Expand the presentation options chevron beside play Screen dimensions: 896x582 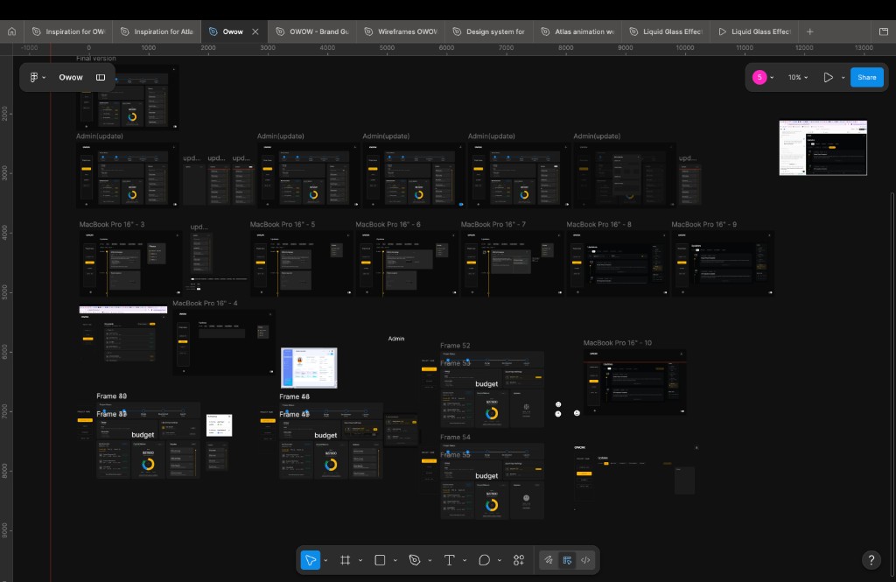pos(843,78)
